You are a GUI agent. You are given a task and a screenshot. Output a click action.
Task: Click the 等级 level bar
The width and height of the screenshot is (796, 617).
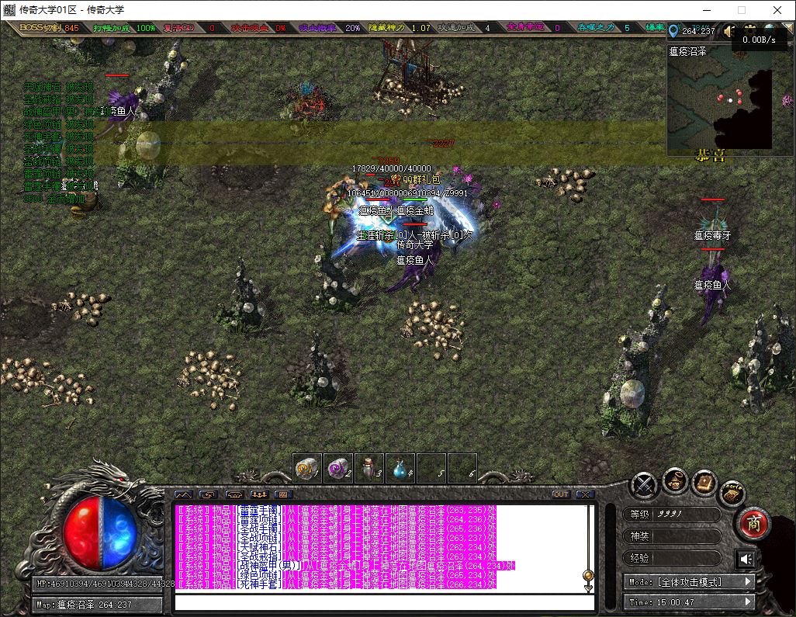coord(672,515)
